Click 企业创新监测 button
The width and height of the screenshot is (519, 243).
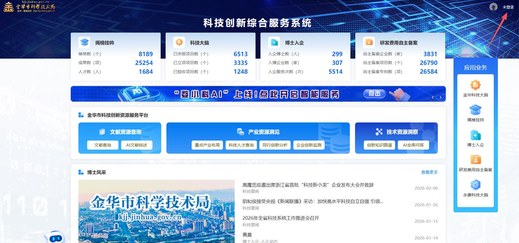tap(309, 145)
